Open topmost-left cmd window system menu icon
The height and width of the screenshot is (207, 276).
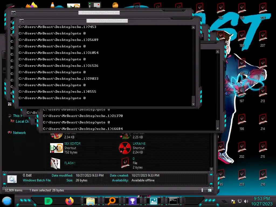13,13
